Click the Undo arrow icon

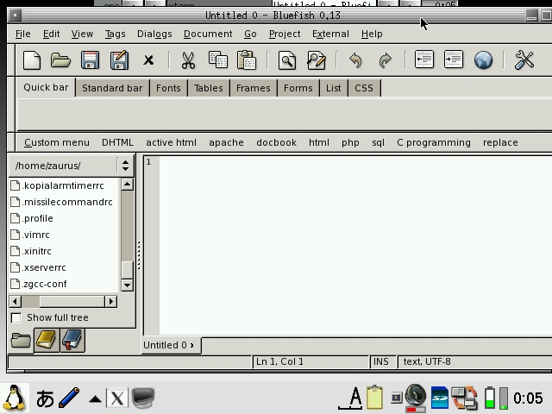(354, 60)
